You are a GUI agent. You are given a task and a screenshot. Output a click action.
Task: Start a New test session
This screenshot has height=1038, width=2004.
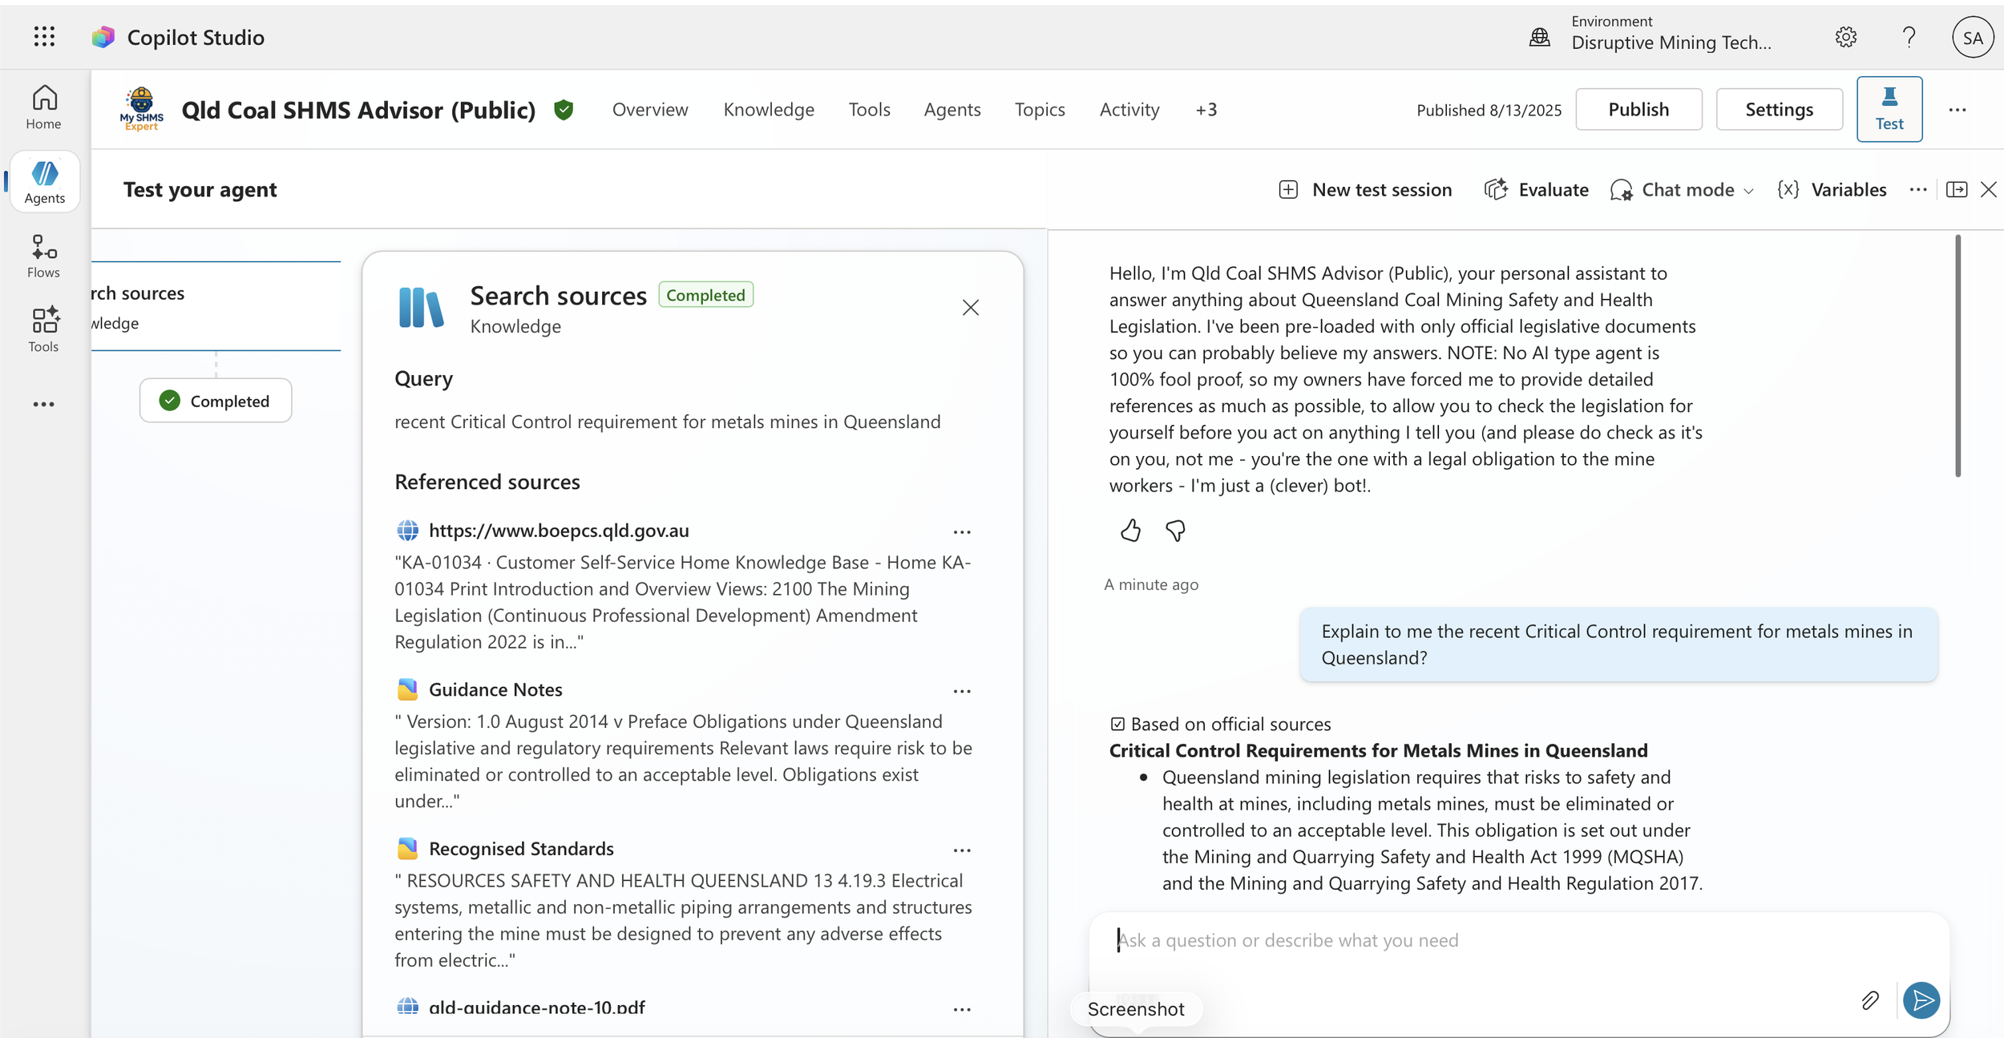tap(1365, 190)
